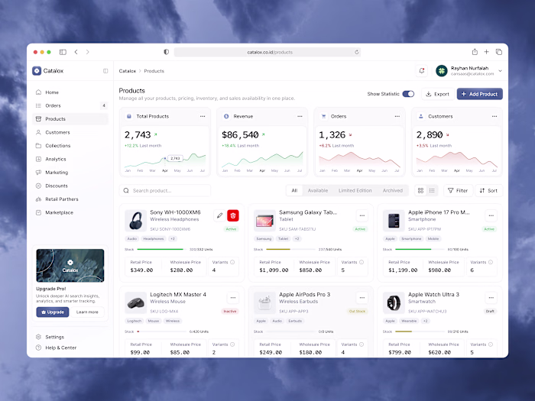Open a new browser tab with plus icon
The height and width of the screenshot is (401, 535).
(487, 52)
